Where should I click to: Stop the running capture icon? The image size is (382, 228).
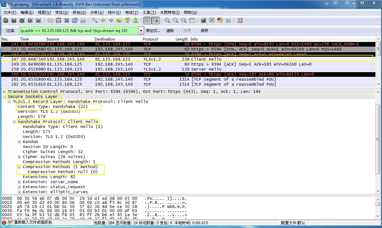[30, 20]
